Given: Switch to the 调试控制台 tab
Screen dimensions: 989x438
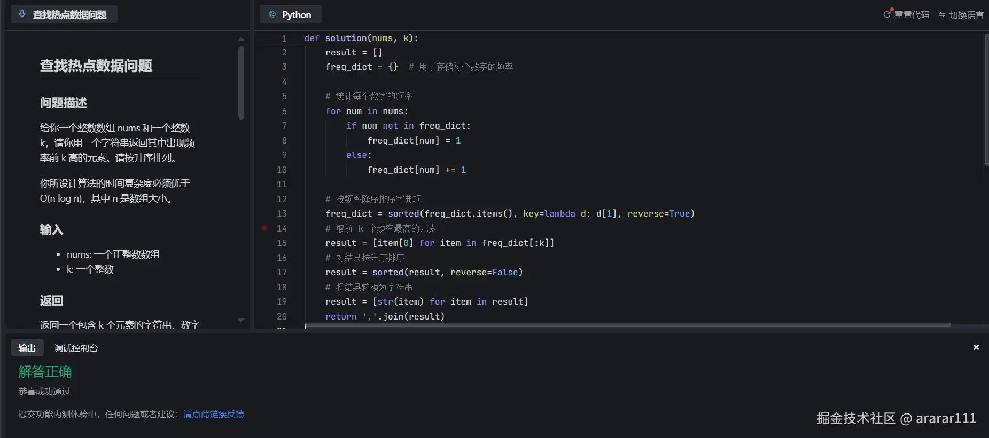Looking at the screenshot, I should tap(76, 348).
